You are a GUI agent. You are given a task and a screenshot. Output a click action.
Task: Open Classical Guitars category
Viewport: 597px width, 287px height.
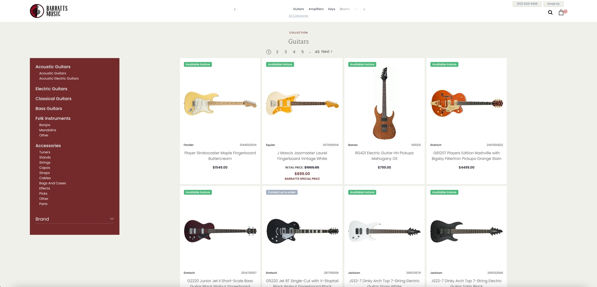[x=53, y=99]
